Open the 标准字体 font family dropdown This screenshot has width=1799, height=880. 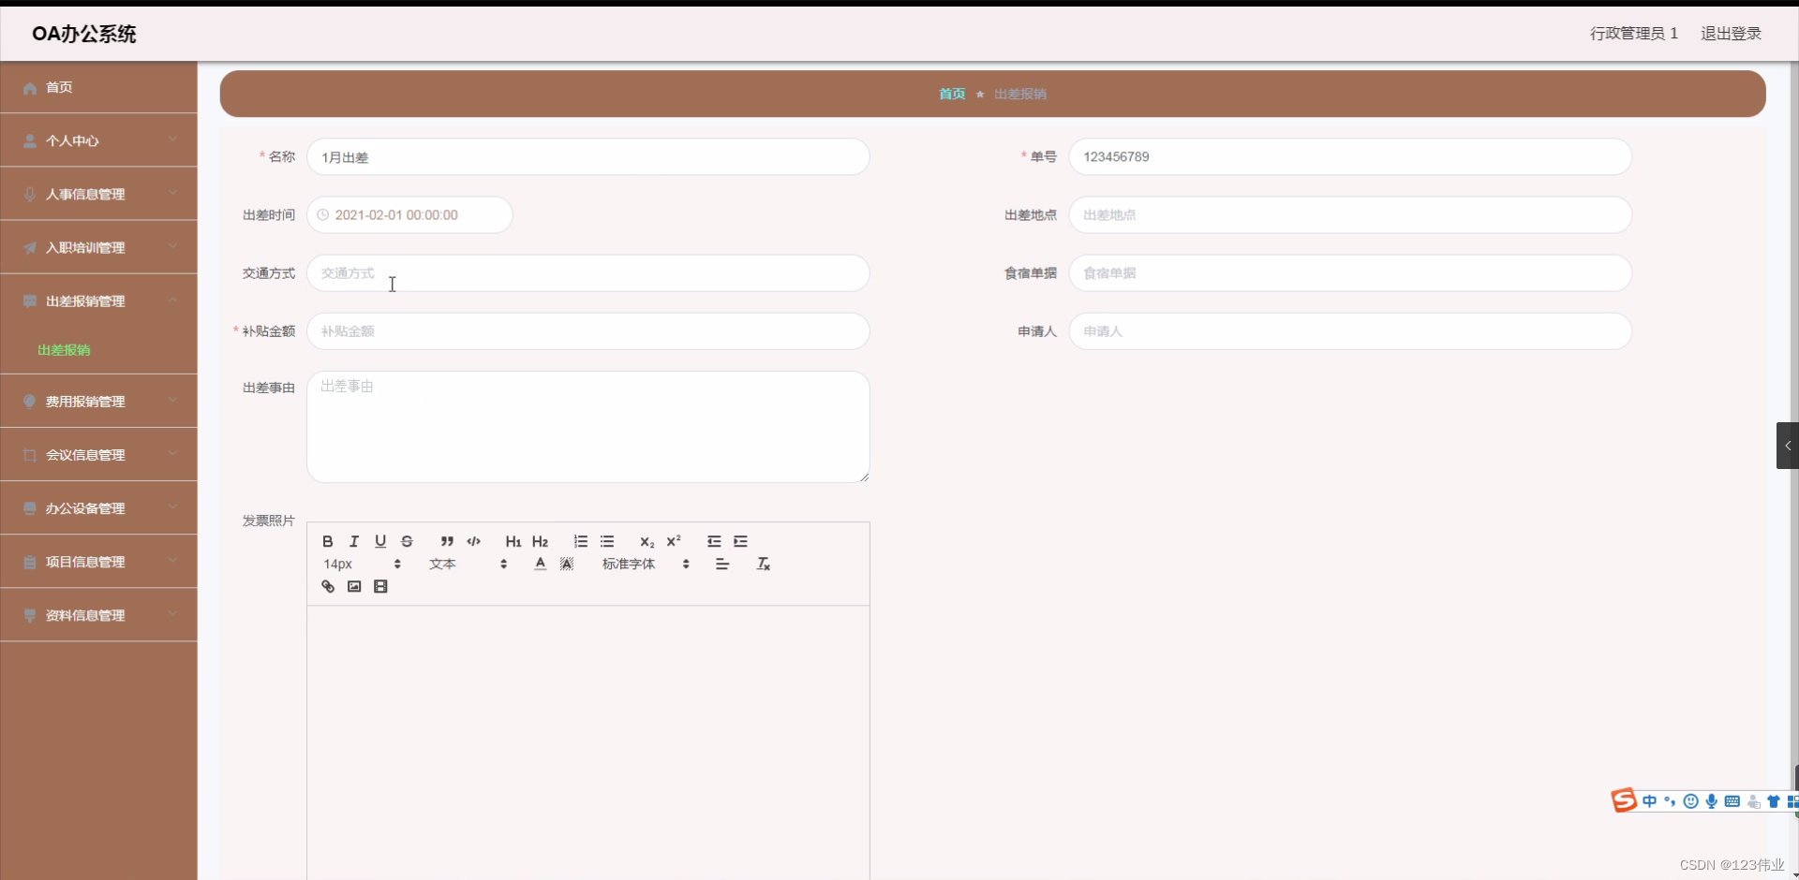[628, 565]
